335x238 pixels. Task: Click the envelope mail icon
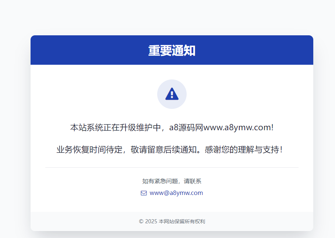pos(144,193)
